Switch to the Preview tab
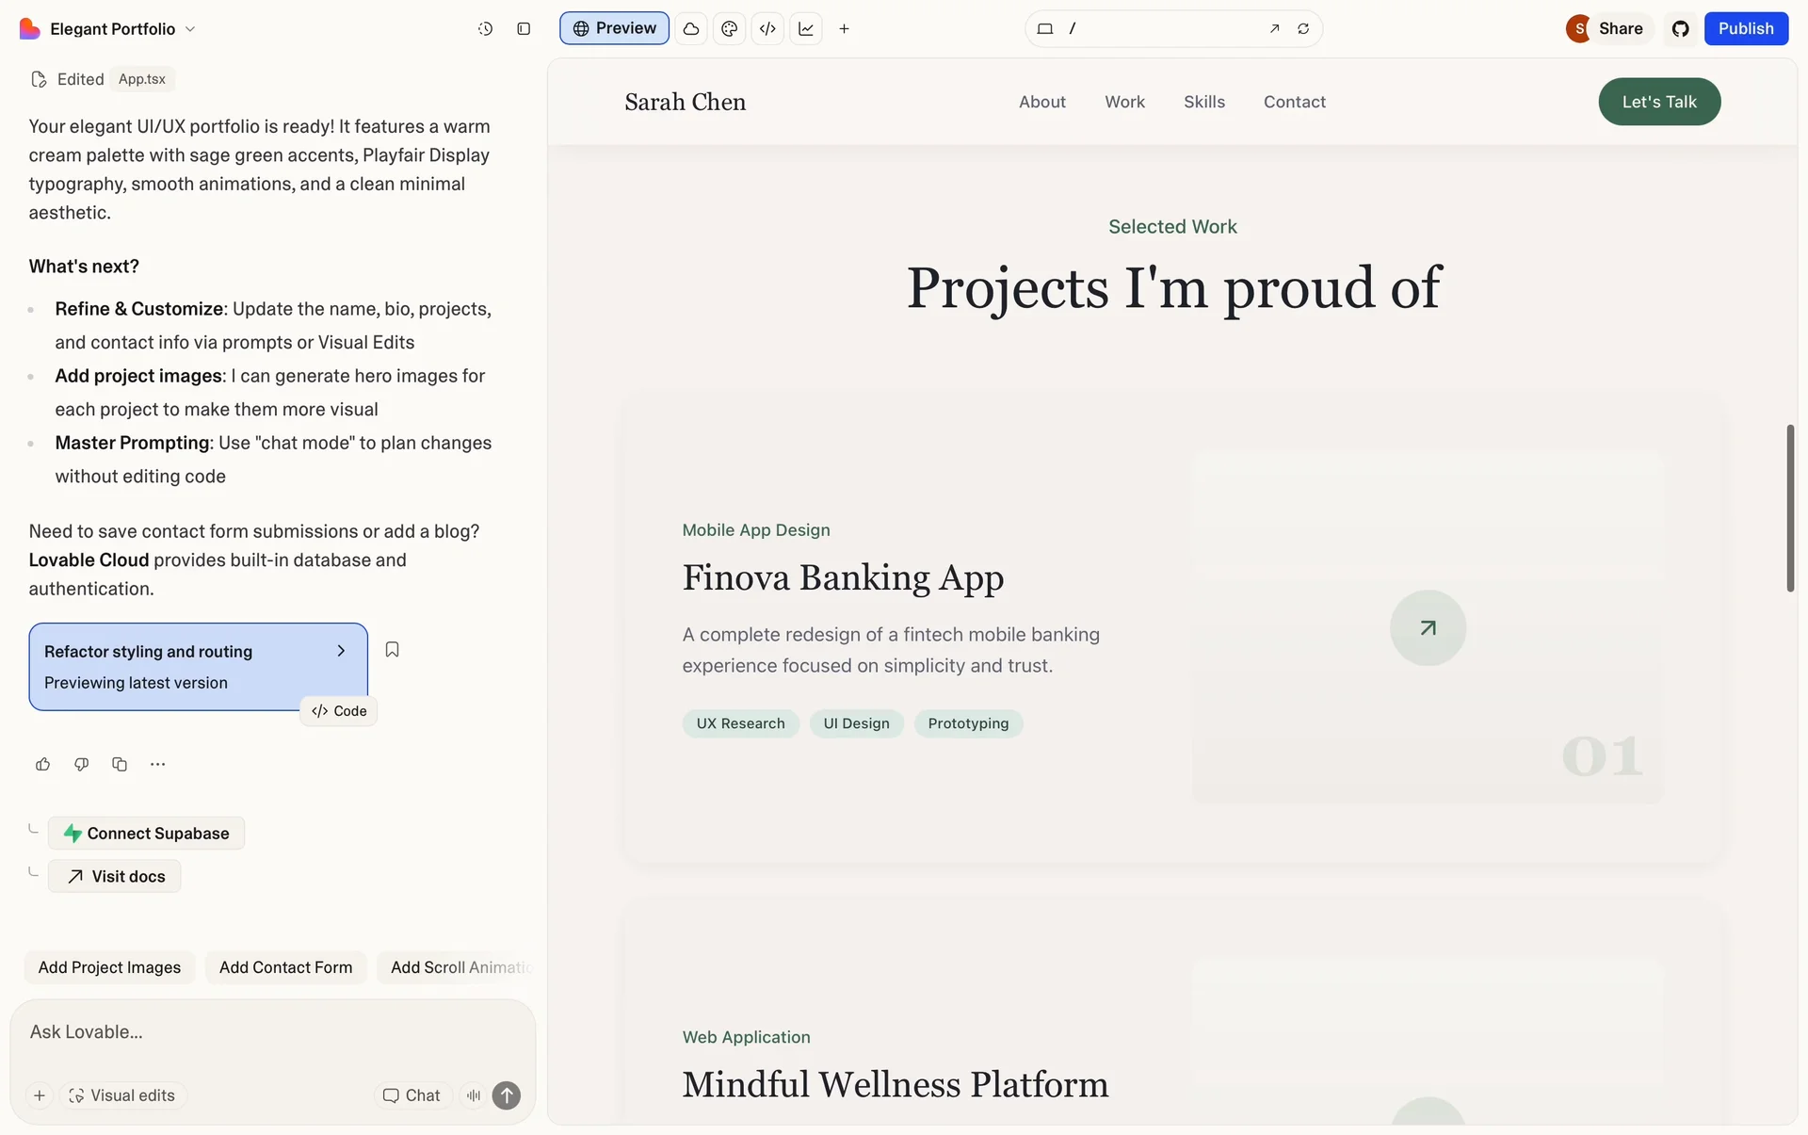The width and height of the screenshot is (1808, 1135). coord(614,29)
